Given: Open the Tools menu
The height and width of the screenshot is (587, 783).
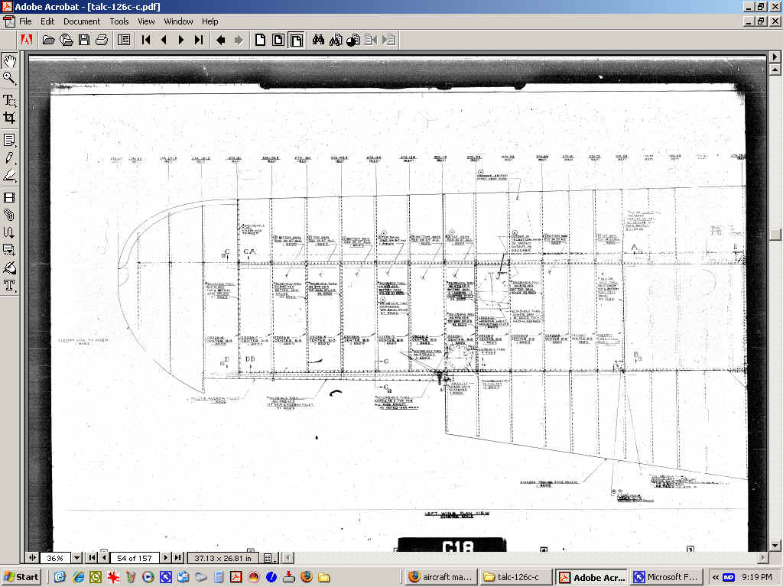Looking at the screenshot, I should pyautogui.click(x=119, y=21).
